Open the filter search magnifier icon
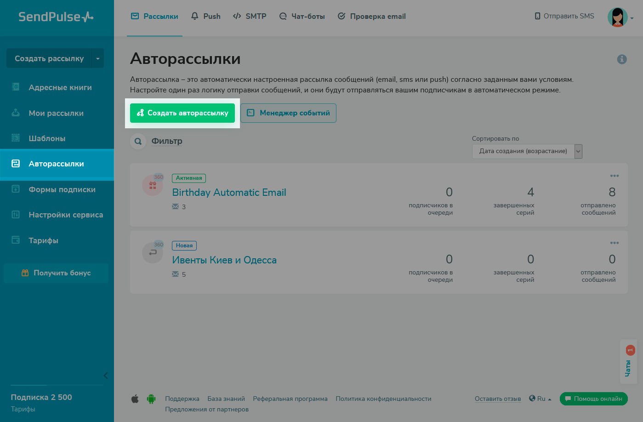Viewport: 643px width, 422px height. click(x=138, y=142)
